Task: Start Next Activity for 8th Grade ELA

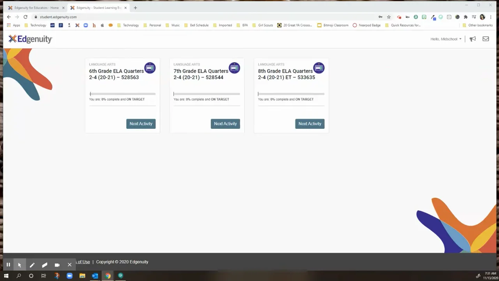Action: [x=310, y=124]
